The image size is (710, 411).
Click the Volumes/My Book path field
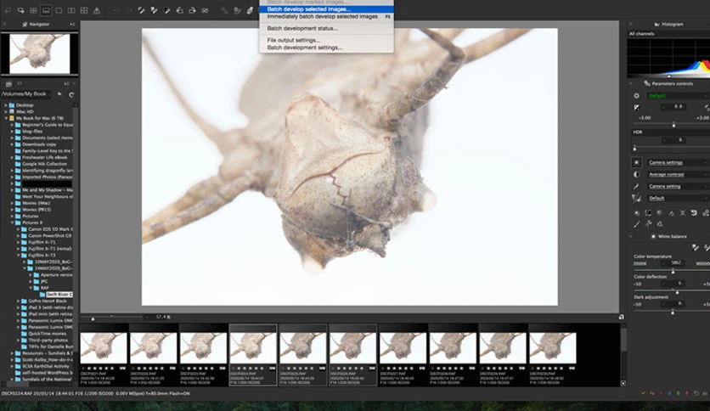pyautogui.click(x=25, y=94)
